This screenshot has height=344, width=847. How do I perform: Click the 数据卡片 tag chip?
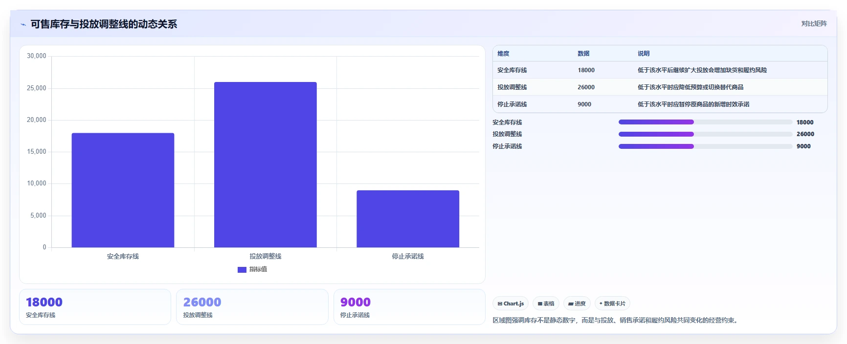(612, 304)
